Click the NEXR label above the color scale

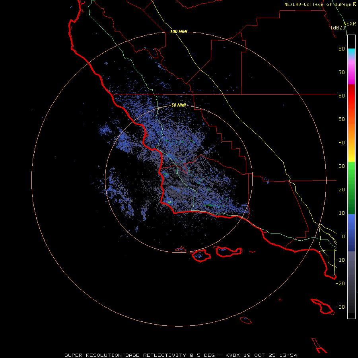[x=350, y=24]
